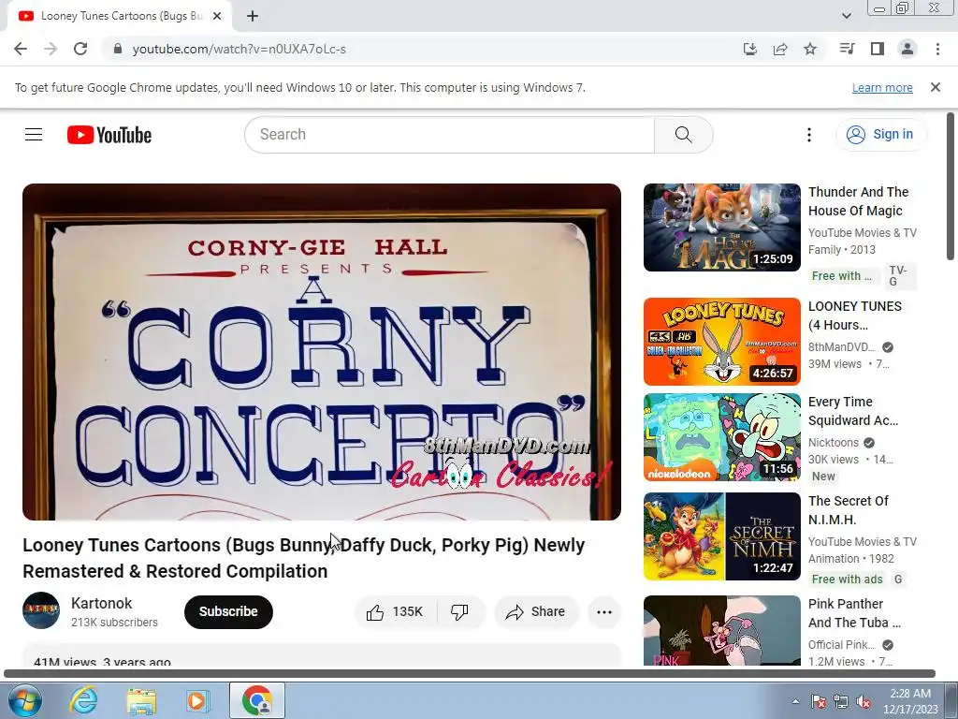Open the Chrome three-dot menu
Screen dimensions: 958x719
click(x=937, y=49)
